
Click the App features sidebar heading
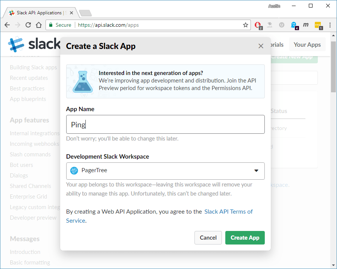tap(29, 120)
